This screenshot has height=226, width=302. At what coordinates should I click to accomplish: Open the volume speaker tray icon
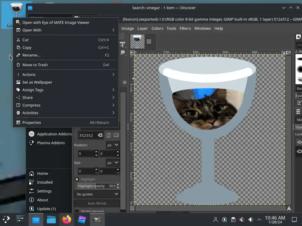[x=251, y=220]
